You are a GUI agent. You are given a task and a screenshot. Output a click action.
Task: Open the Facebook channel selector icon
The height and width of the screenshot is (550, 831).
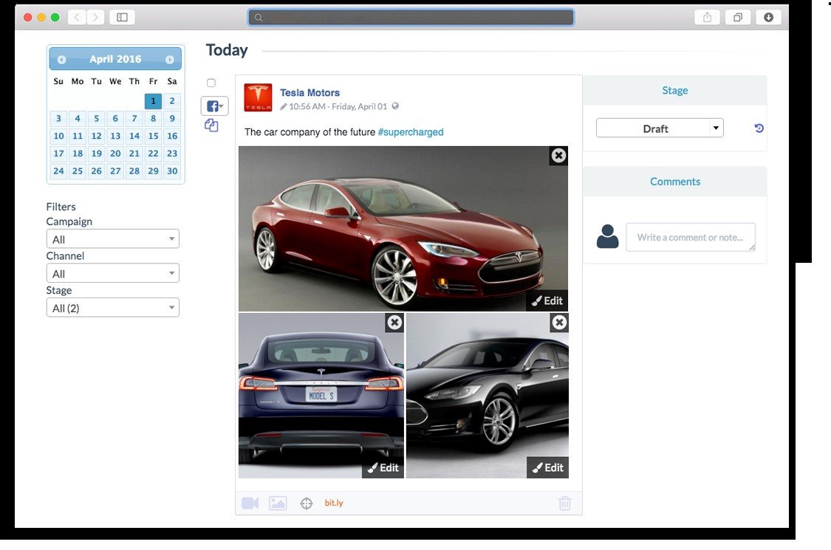click(214, 106)
